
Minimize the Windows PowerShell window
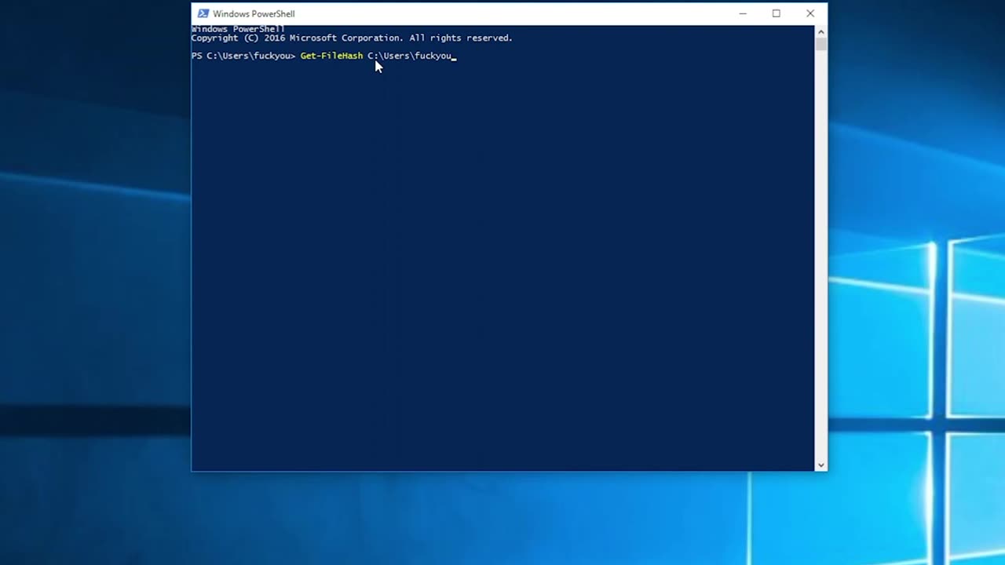coord(743,13)
